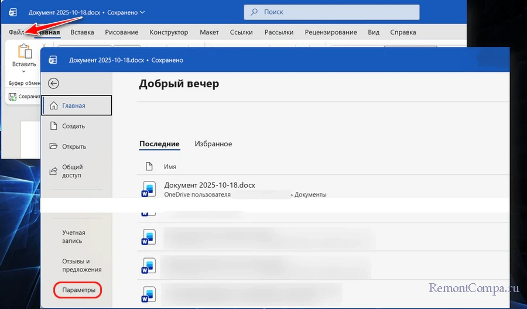Open Общий доступ in the sidebar
This screenshot has width=527, height=309.
click(x=73, y=171)
